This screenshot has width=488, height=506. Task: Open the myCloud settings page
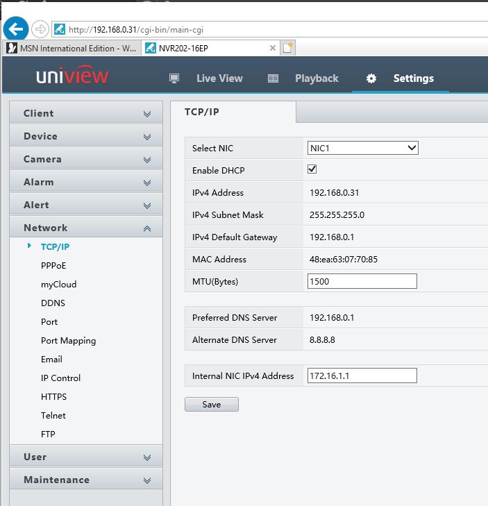coord(59,285)
